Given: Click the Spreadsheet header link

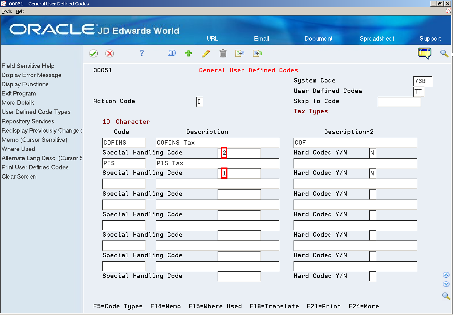Looking at the screenshot, I should pos(377,38).
